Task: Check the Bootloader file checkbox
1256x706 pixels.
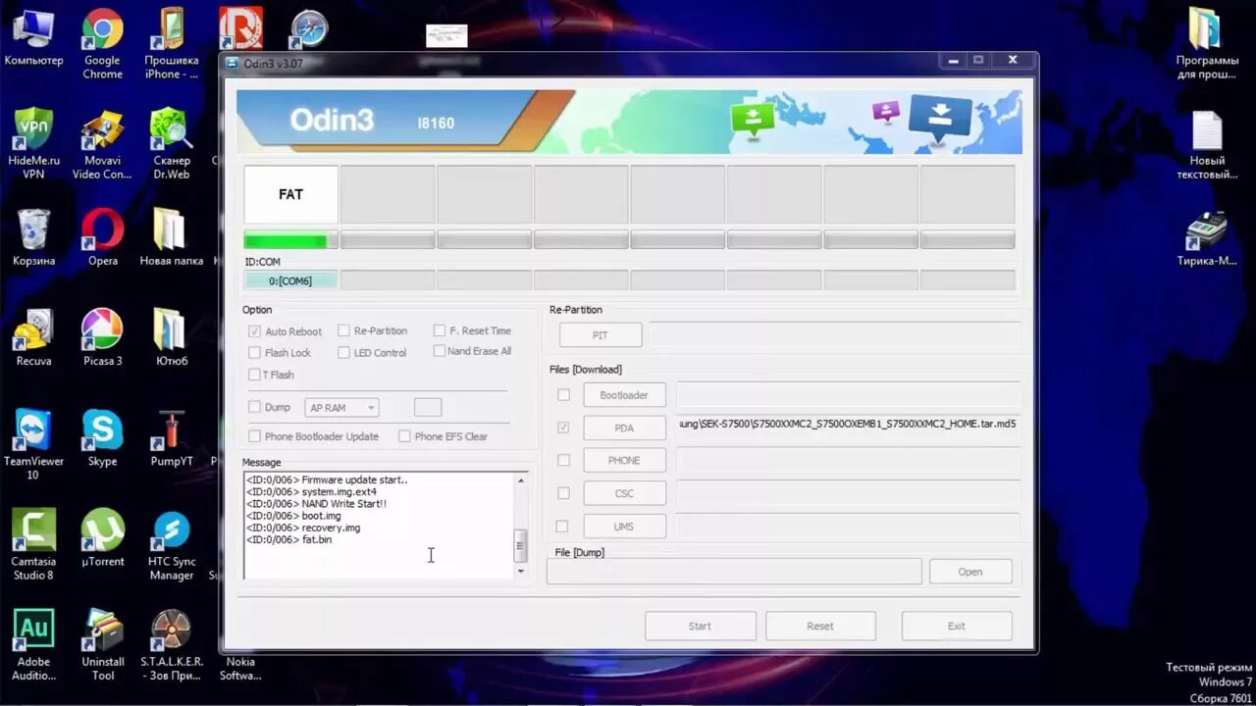Action: 563,395
